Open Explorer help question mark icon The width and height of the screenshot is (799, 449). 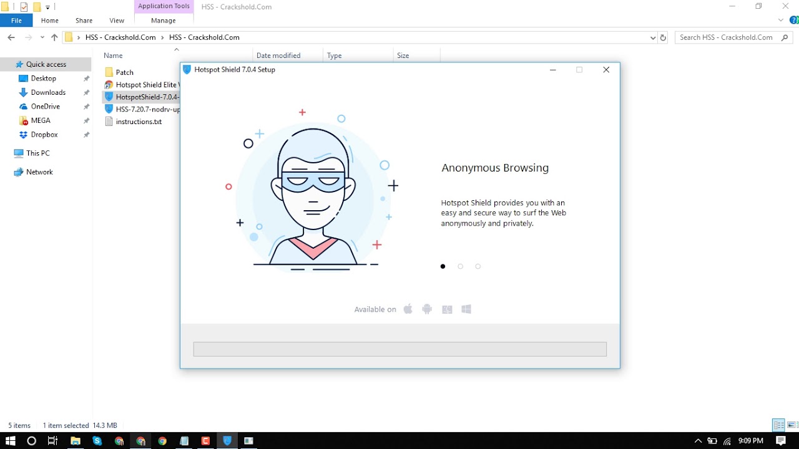[794, 21]
